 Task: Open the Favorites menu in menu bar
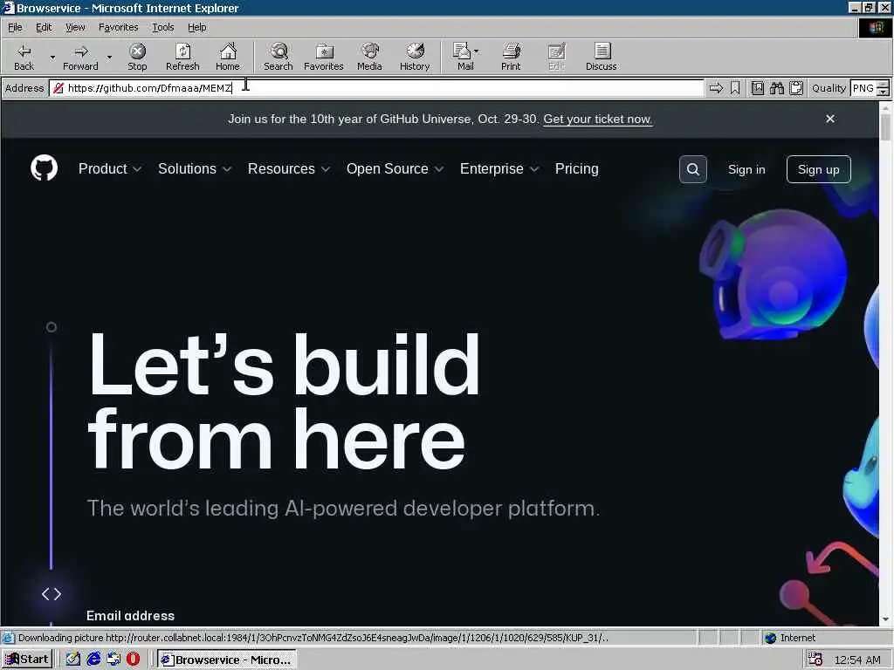[118, 27]
